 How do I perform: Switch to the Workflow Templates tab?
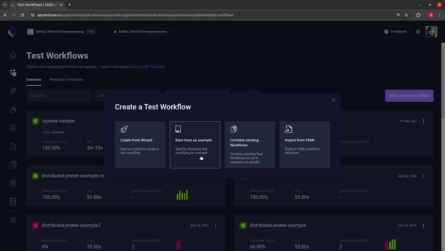[66, 79]
